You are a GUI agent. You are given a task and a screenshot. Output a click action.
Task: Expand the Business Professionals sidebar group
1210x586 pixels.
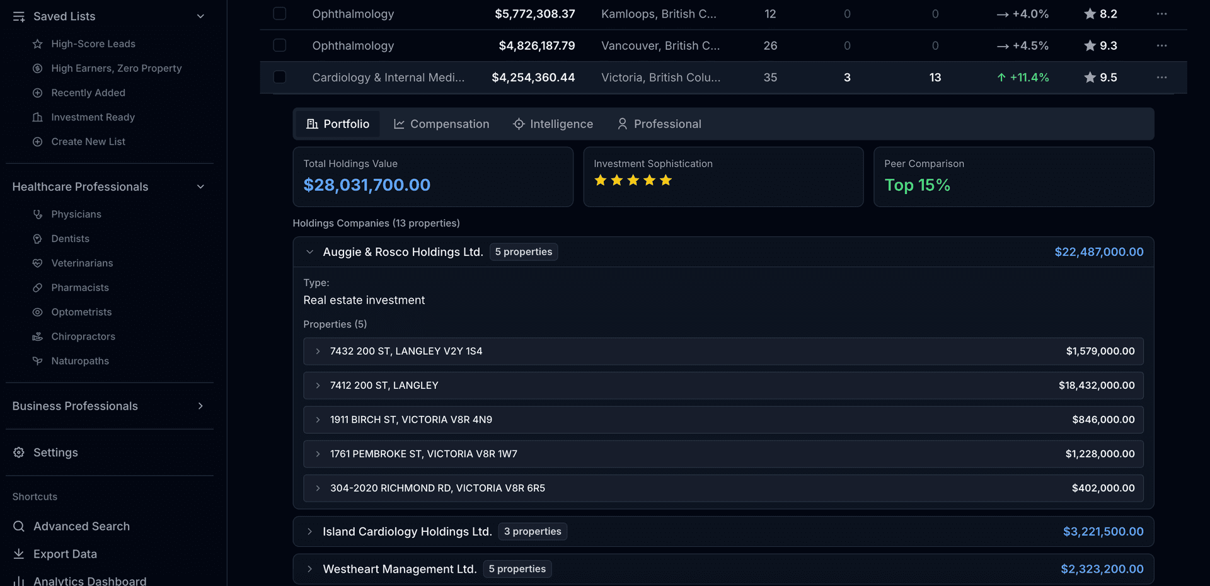pyautogui.click(x=200, y=406)
